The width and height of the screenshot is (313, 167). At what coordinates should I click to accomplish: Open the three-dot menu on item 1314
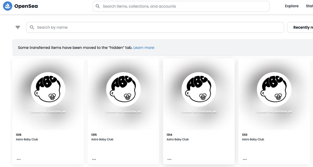coord(170,159)
